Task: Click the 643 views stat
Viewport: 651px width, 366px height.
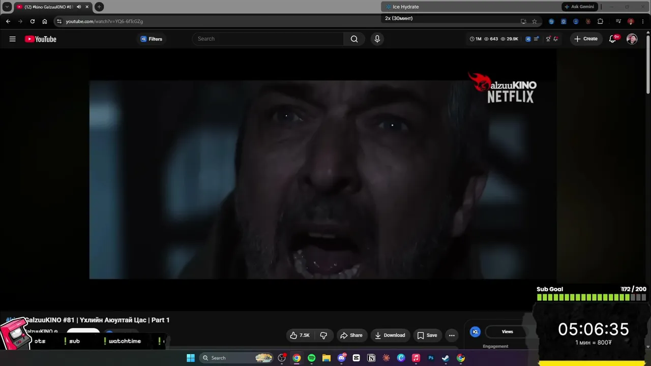Action: click(x=491, y=39)
